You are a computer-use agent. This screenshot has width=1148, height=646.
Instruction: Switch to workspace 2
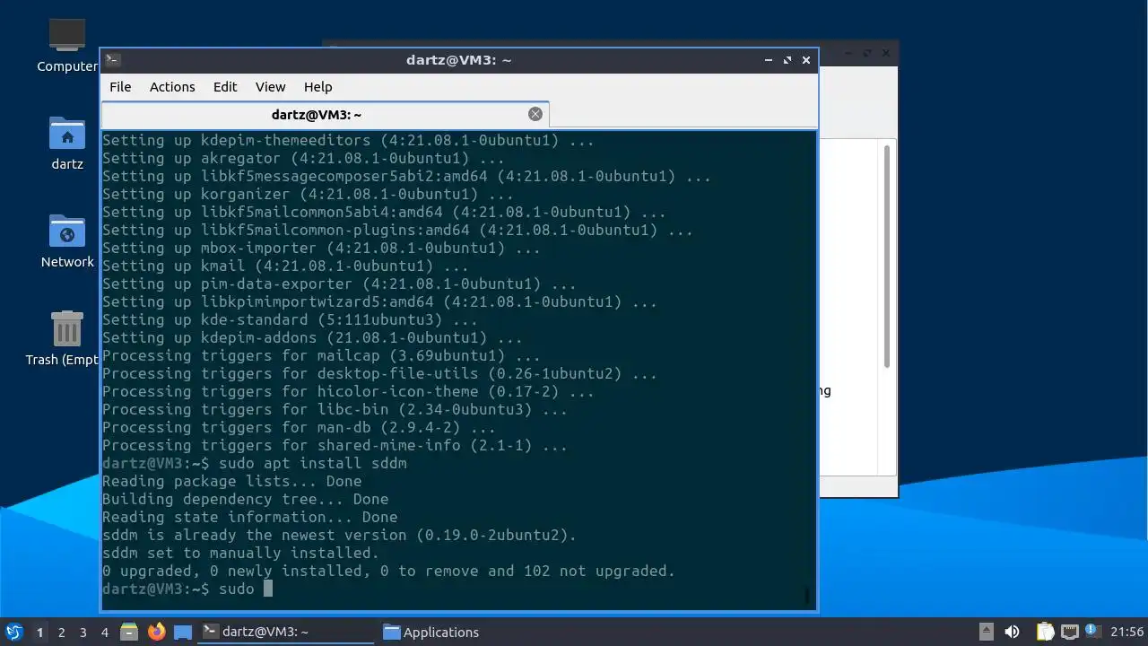(x=61, y=632)
